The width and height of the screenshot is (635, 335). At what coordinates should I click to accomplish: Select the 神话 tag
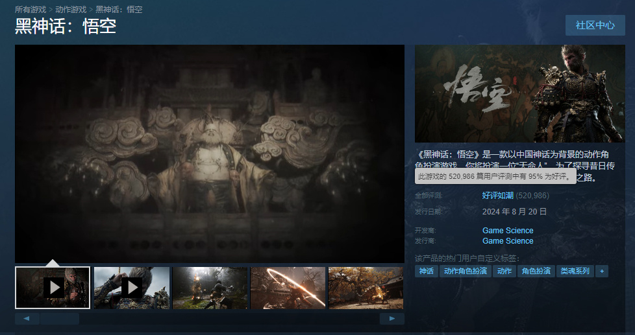point(427,271)
